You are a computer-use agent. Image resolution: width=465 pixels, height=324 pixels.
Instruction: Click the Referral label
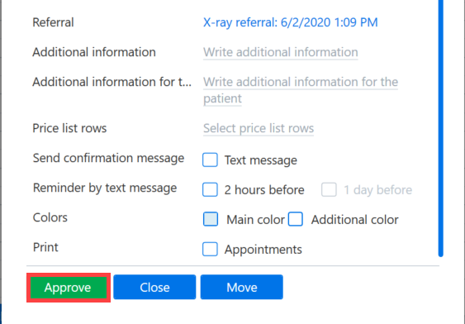(x=53, y=22)
